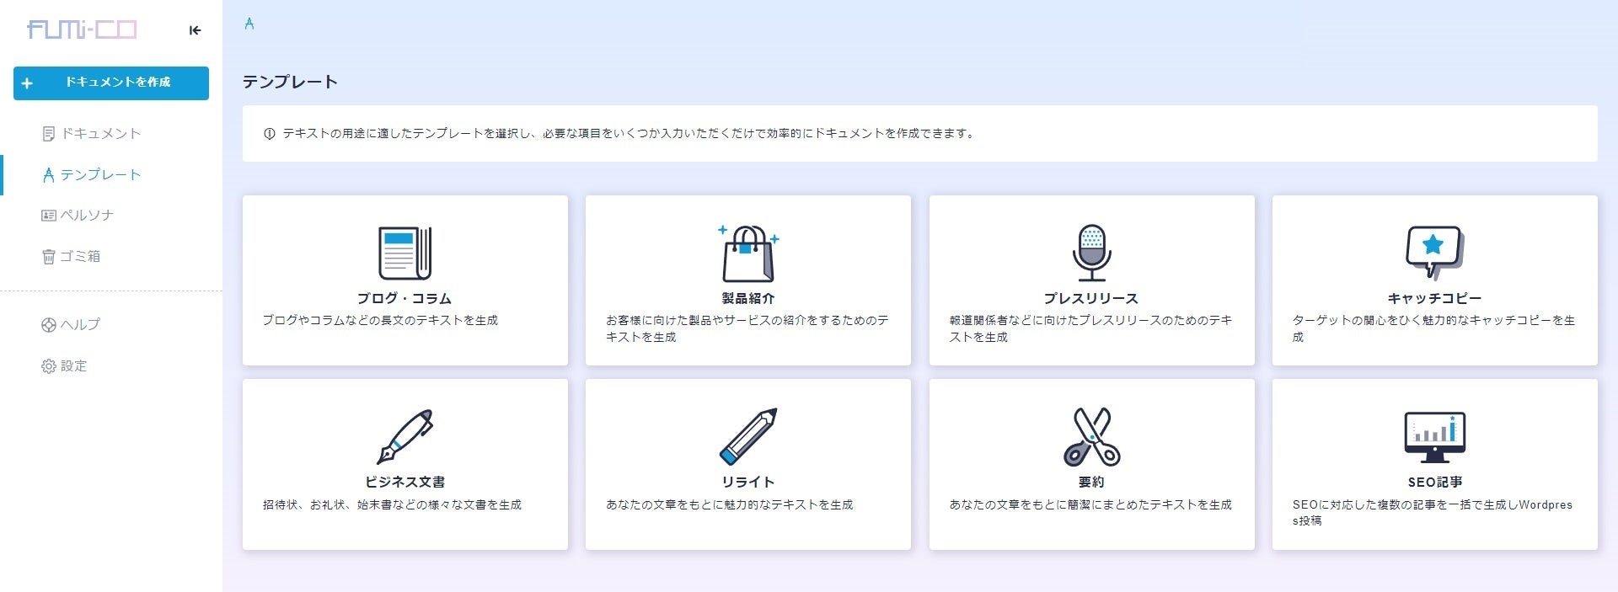This screenshot has width=1618, height=592.
Task: Click the FUMI-CO logo
Action: [82, 30]
